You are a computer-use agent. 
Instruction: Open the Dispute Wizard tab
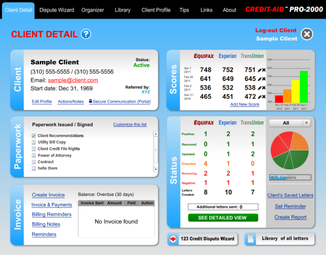57,10
